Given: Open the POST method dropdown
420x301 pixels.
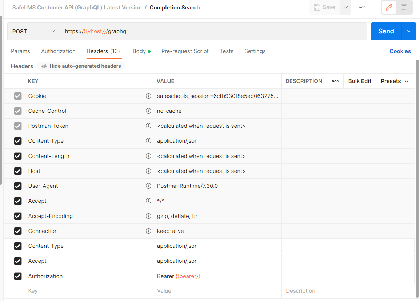Looking at the screenshot, I should point(33,31).
